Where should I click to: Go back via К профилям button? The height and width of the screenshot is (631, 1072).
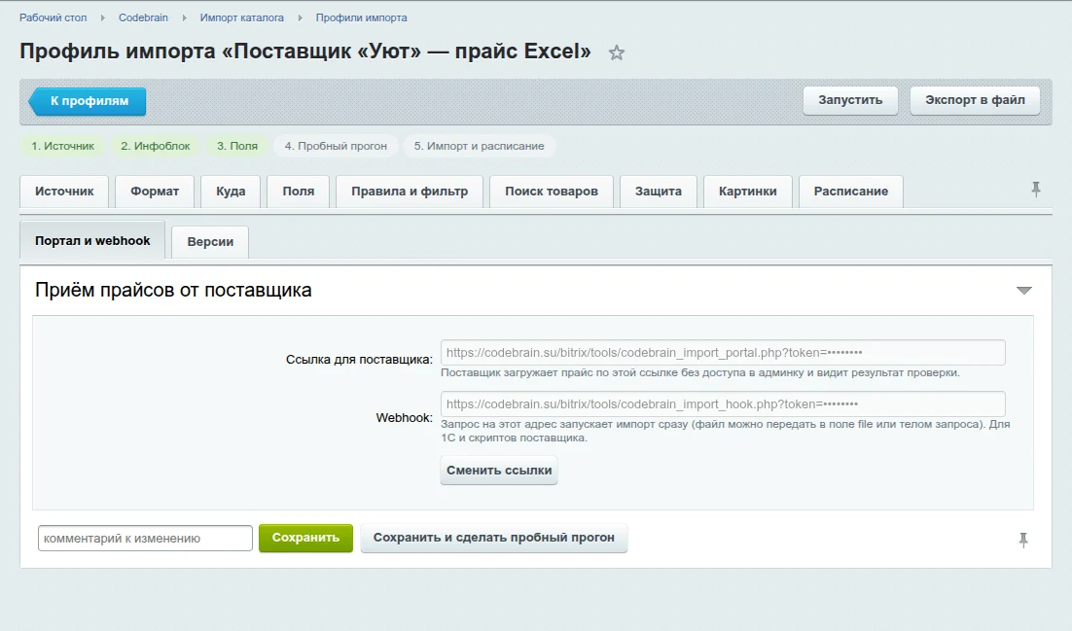(88, 101)
